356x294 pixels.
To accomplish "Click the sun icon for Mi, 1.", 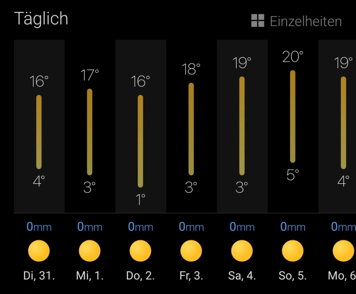I will tap(90, 251).
